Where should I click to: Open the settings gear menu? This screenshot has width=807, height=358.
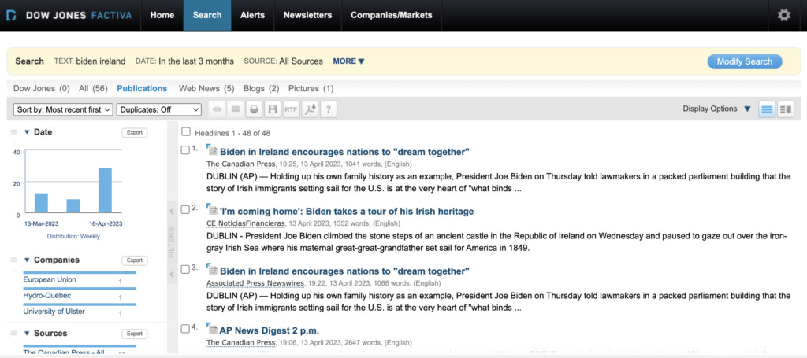pyautogui.click(x=783, y=15)
